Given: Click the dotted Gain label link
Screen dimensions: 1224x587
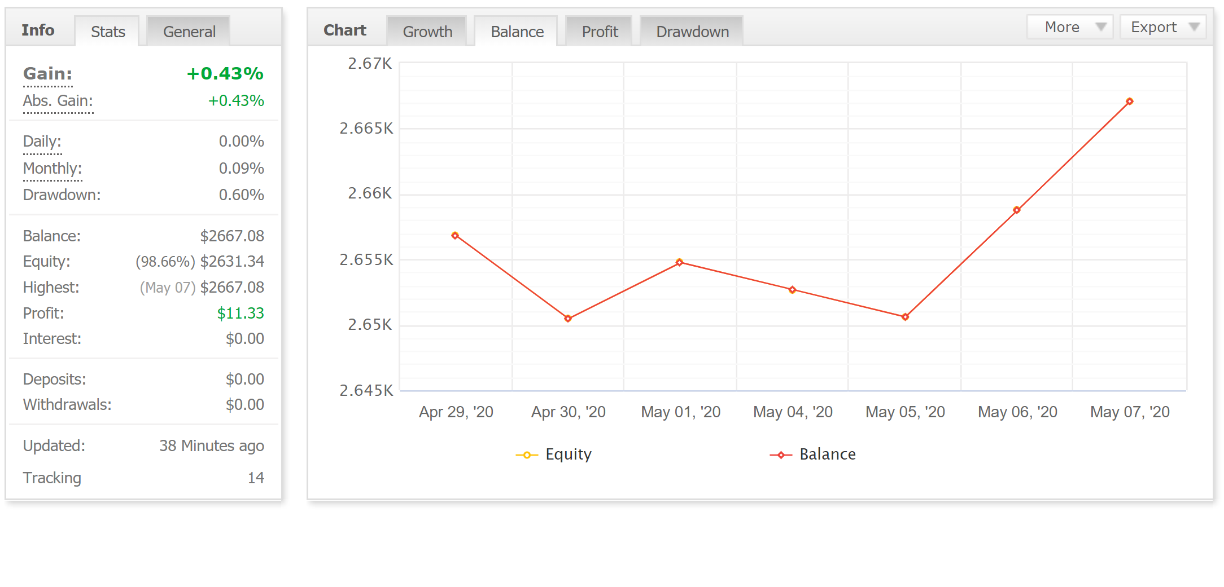Looking at the screenshot, I should point(48,74).
